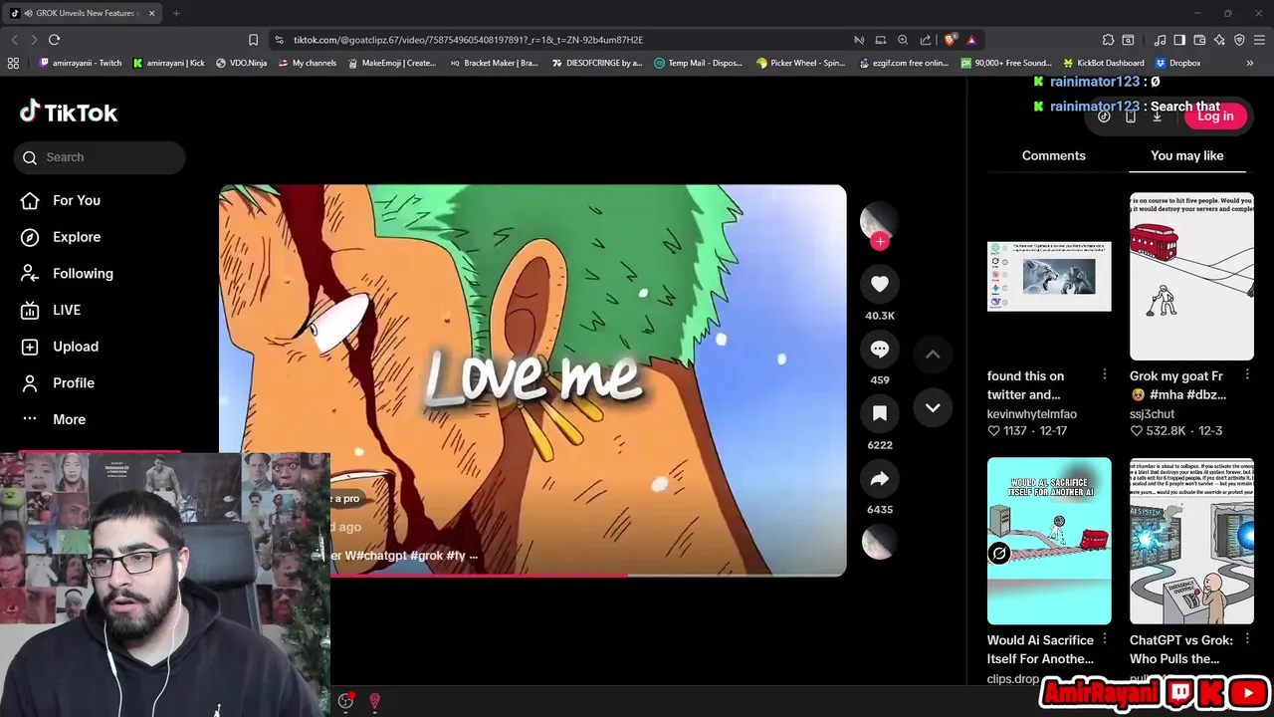This screenshot has width=1274, height=717.
Task: Open ssj3chut's profile link
Action: [x=1152, y=413]
